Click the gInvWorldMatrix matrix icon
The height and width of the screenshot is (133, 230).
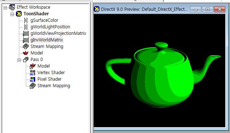26,40
